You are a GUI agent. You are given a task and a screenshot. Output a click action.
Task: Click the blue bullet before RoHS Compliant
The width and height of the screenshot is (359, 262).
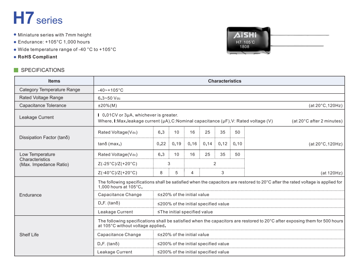pos(15,57)
